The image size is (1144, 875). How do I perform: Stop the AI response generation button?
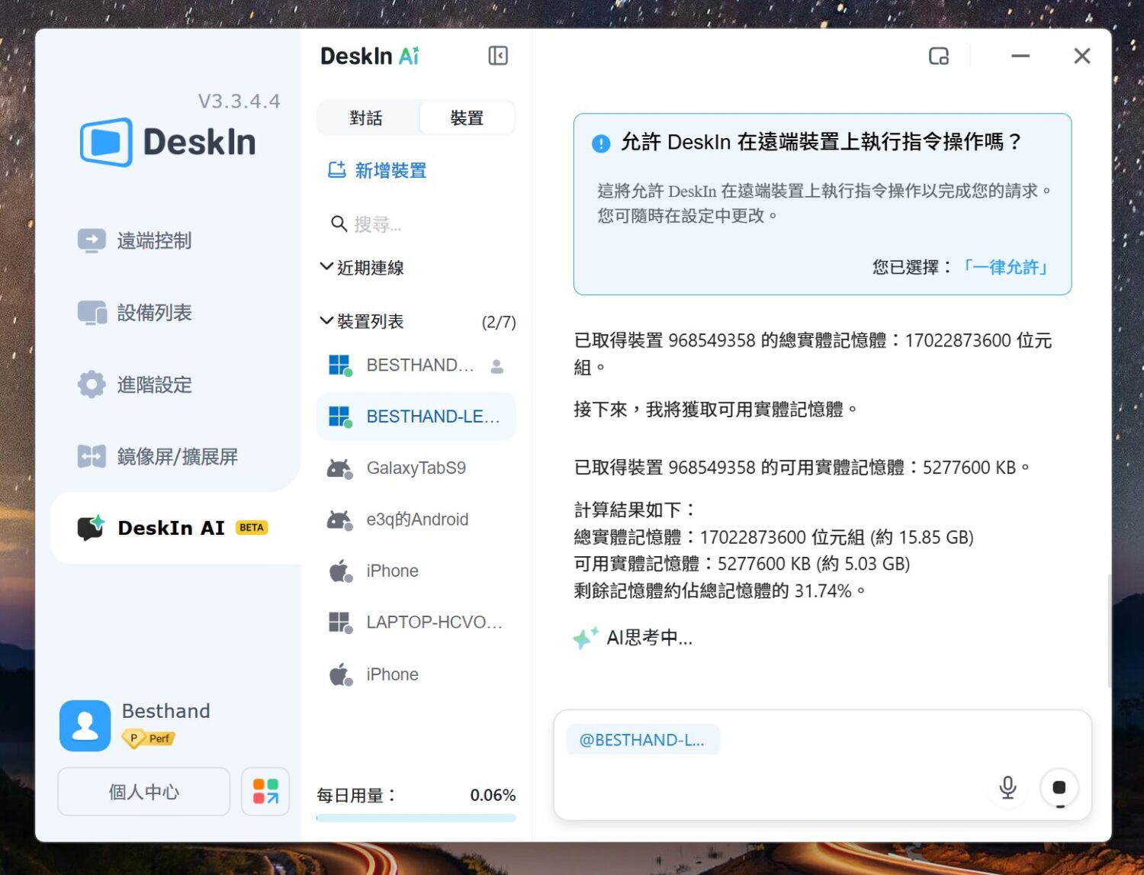[1059, 787]
